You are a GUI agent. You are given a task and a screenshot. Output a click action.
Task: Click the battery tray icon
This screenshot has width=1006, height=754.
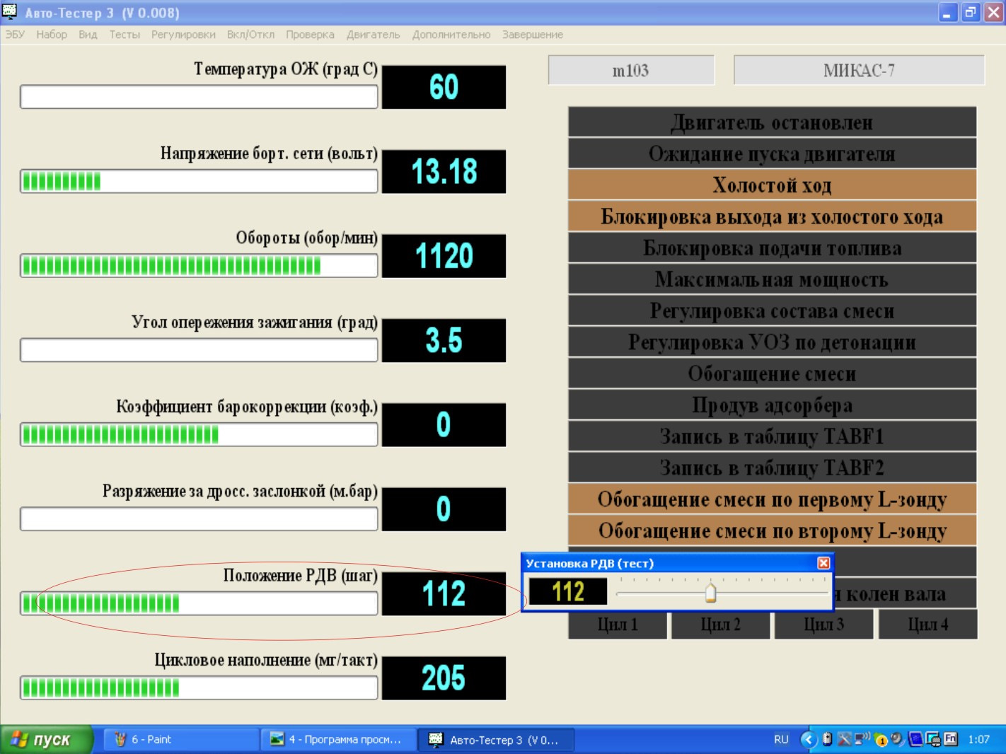pyautogui.click(x=827, y=739)
